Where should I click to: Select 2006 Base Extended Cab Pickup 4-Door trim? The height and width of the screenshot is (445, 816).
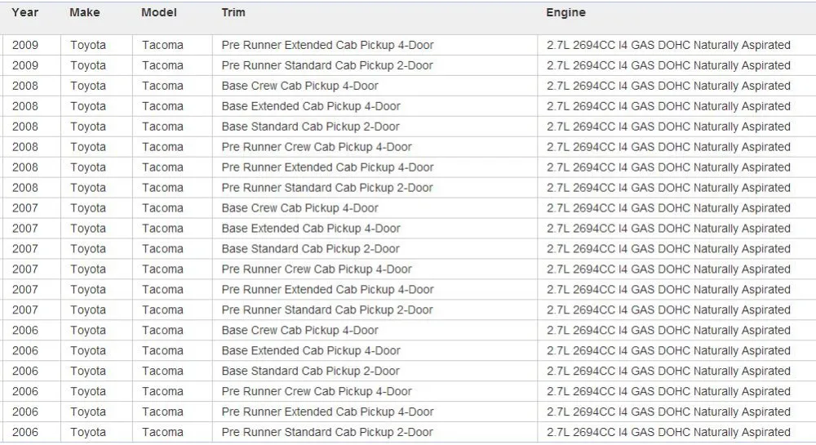pos(311,351)
